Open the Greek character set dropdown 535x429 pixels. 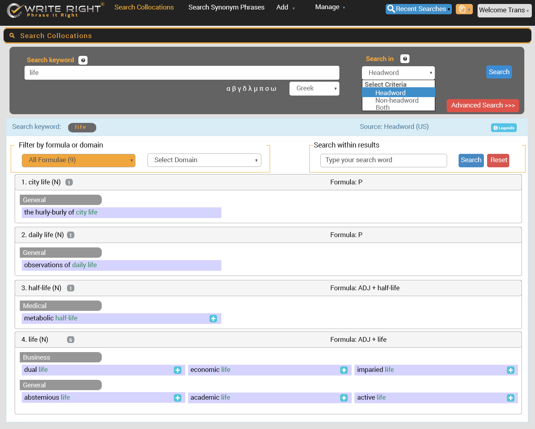(x=314, y=88)
